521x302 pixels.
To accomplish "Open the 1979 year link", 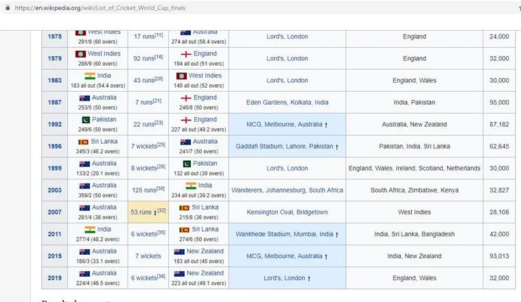I will [54, 58].
